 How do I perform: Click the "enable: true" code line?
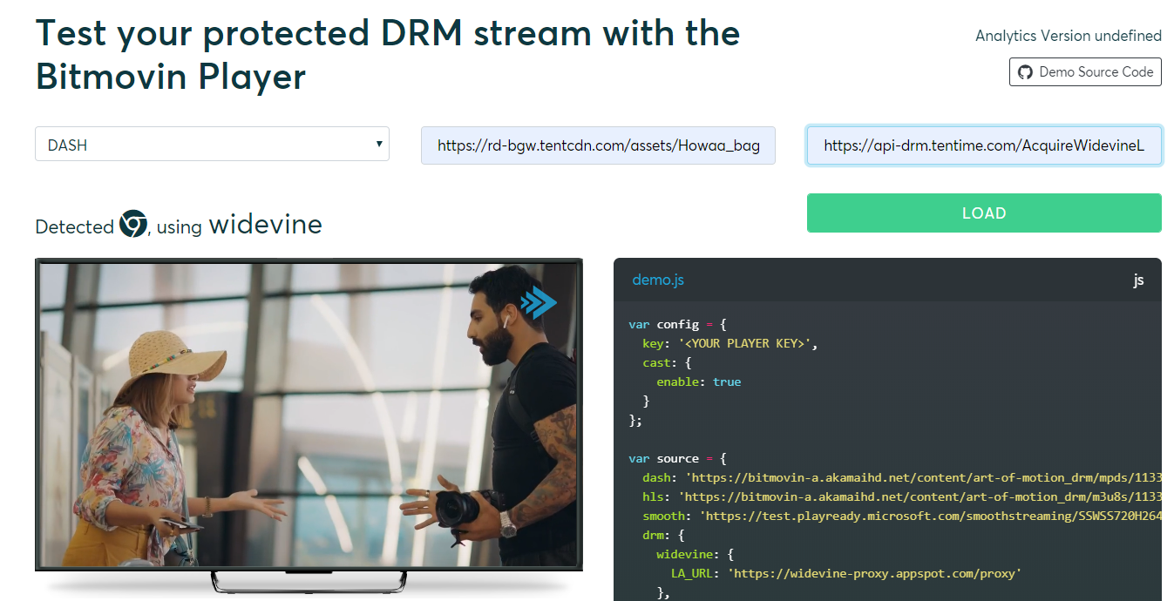click(x=699, y=382)
